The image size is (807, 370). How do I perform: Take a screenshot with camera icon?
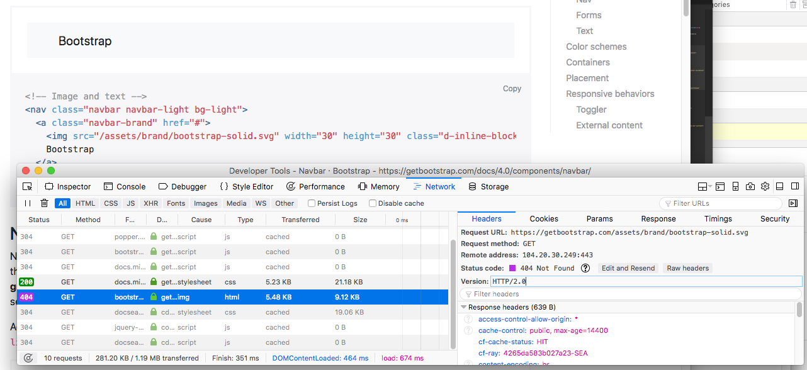click(750, 187)
